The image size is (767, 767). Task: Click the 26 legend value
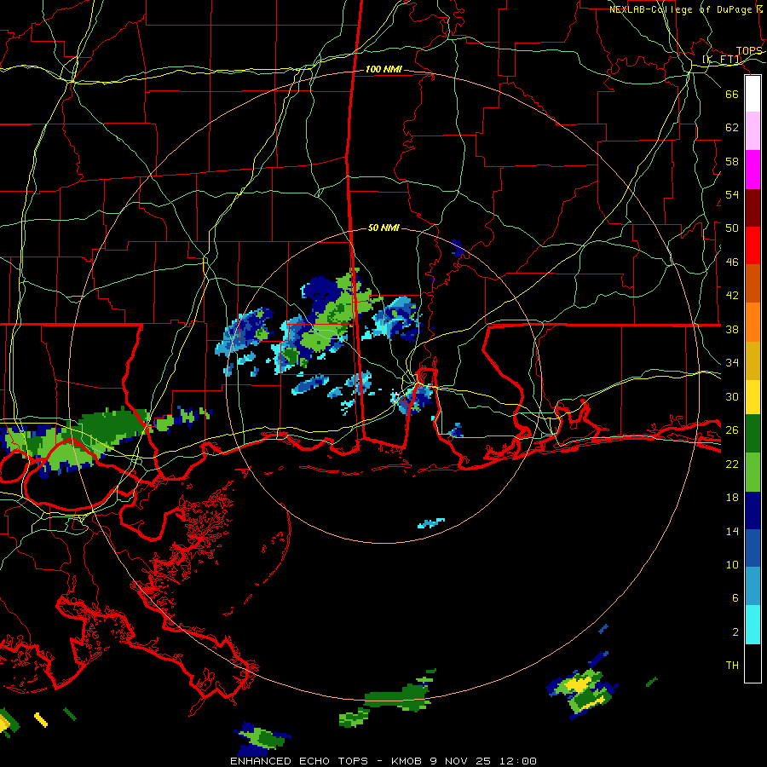click(x=732, y=430)
